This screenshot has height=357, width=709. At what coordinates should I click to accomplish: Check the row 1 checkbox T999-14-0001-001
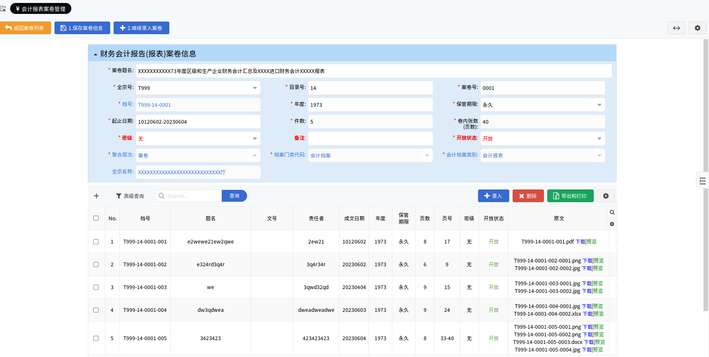coord(96,242)
